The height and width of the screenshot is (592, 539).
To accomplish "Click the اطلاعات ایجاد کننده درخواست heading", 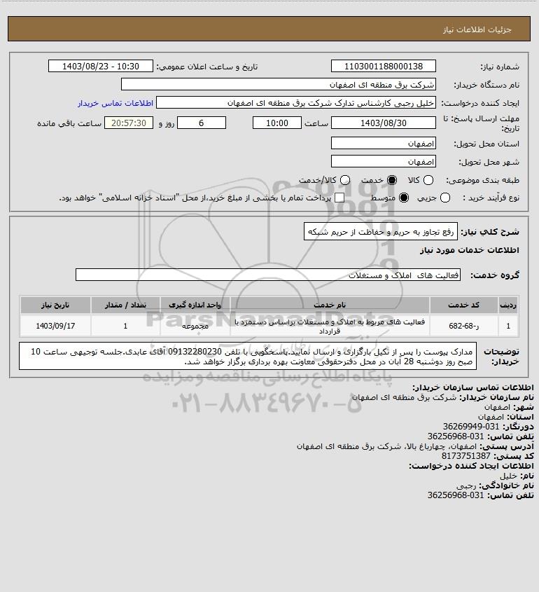I will tap(472, 466).
